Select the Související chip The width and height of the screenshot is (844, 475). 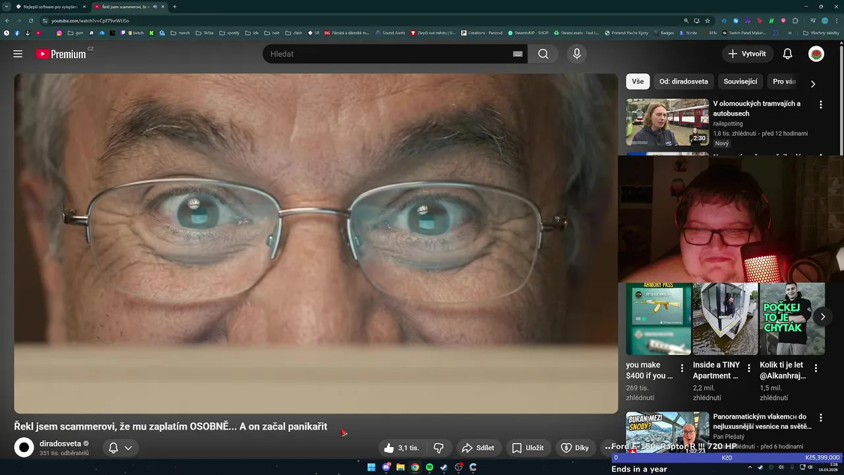(740, 82)
